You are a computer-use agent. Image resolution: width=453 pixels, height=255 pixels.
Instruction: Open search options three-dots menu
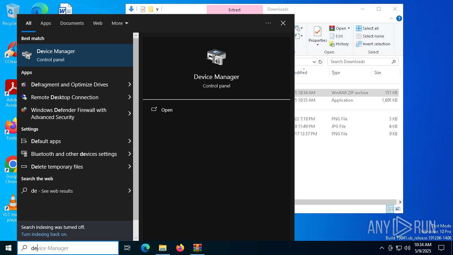[268, 23]
